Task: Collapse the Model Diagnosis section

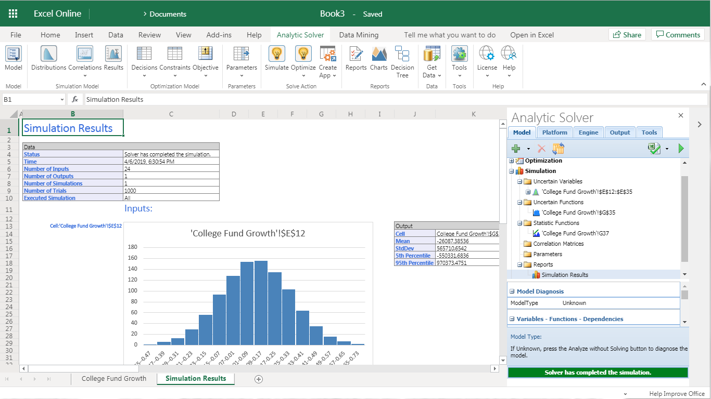Action: coord(512,291)
